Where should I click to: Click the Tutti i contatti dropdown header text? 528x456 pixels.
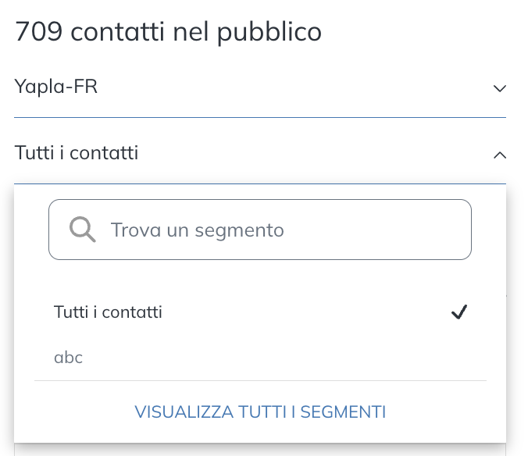click(77, 153)
